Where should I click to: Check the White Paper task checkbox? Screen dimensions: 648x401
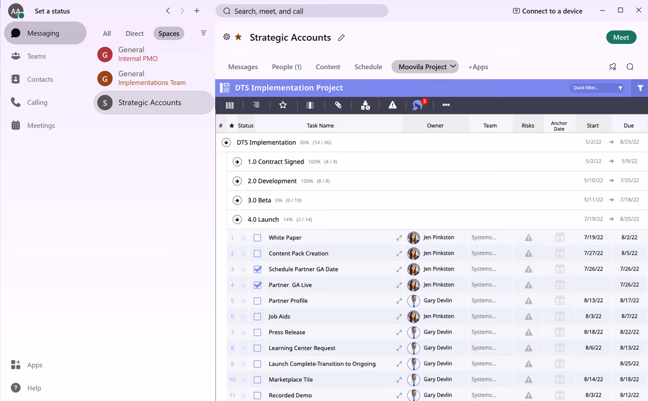(257, 238)
